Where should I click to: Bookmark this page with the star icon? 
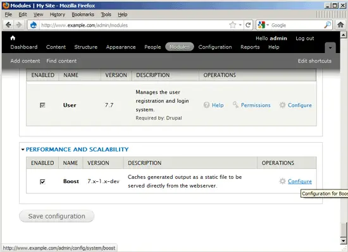tap(232, 25)
